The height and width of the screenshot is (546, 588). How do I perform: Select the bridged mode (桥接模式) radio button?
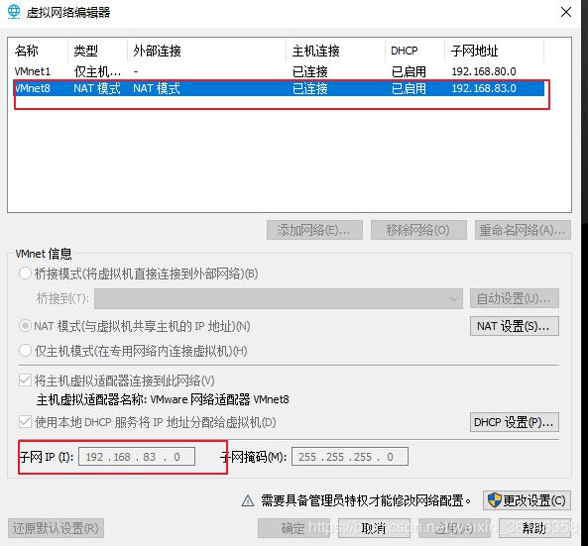25,273
